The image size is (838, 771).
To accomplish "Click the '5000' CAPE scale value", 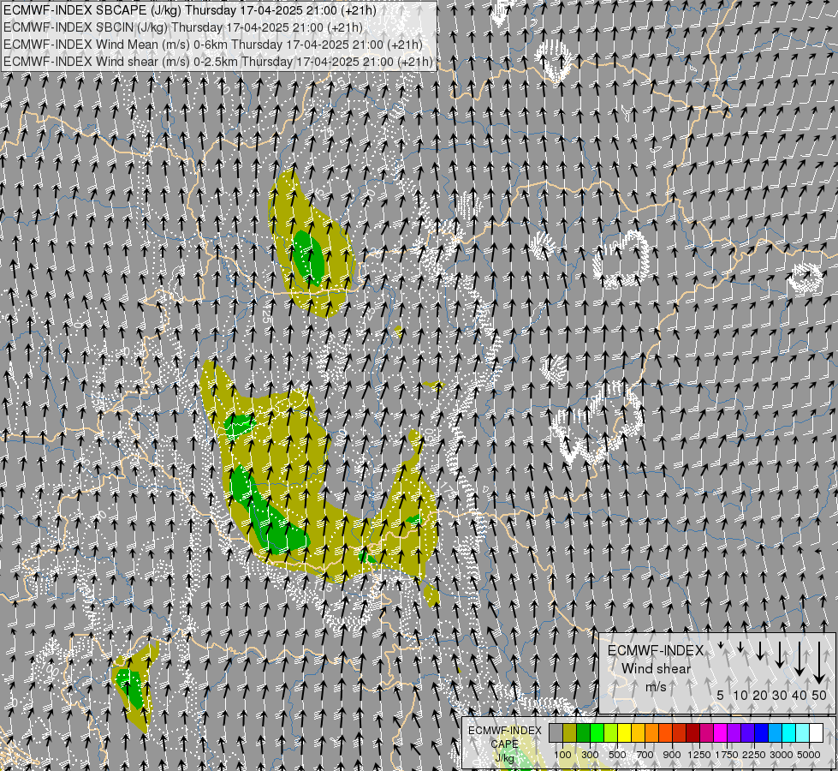I will [809, 755].
